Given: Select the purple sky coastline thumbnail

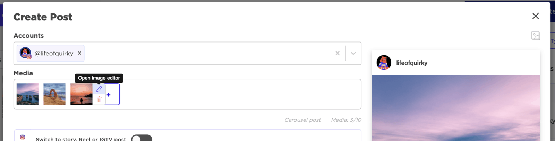Looking at the screenshot, I should [x=27, y=94].
